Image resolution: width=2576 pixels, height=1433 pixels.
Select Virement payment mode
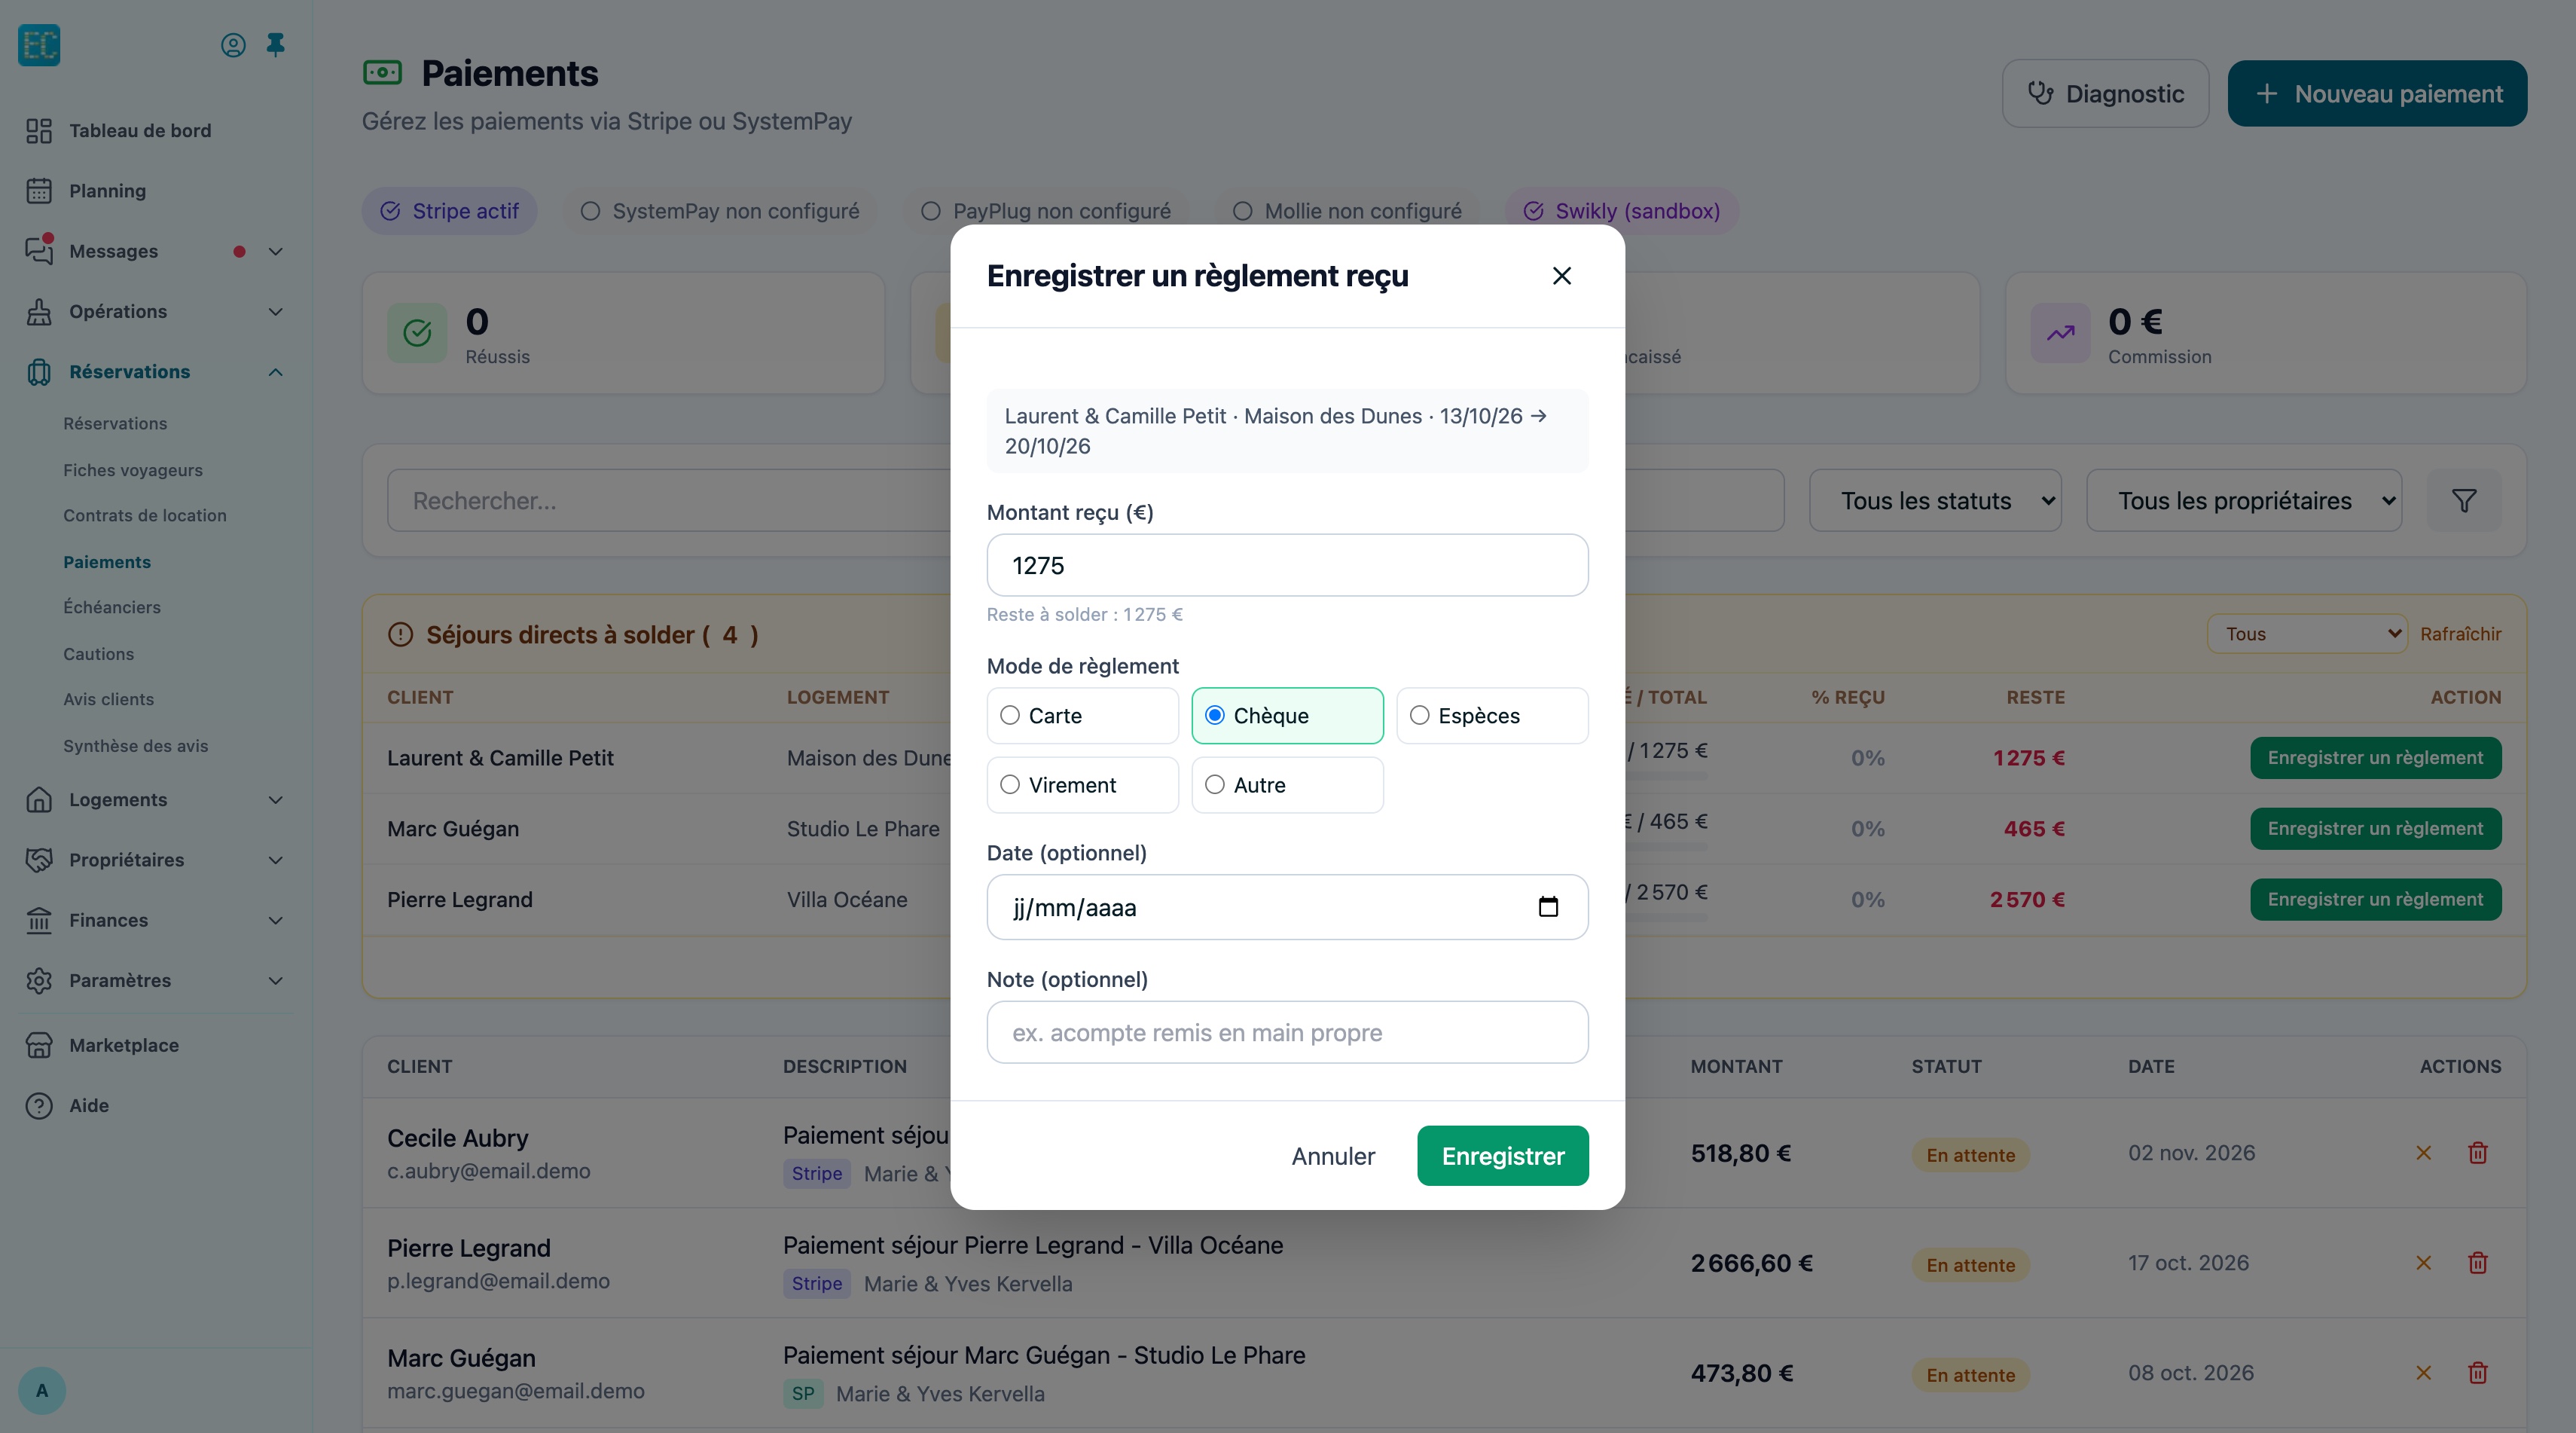[1082, 785]
